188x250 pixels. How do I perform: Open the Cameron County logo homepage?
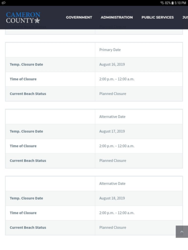(x=23, y=17)
